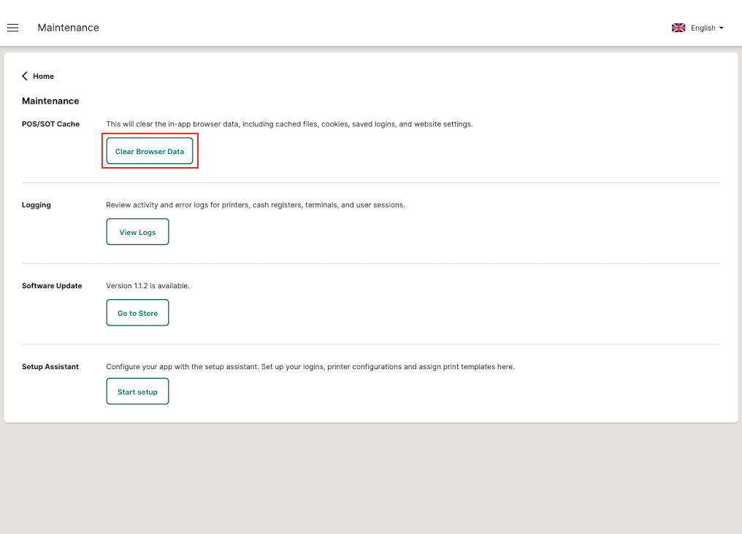Launch the Start setup button
Image resolution: width=742 pixels, height=534 pixels.
pos(137,392)
